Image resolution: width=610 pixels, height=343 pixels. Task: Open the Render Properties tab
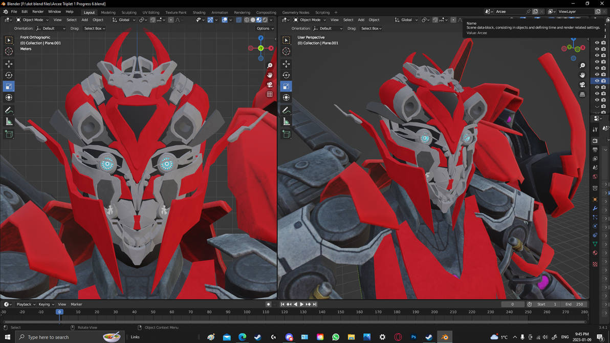click(x=595, y=140)
